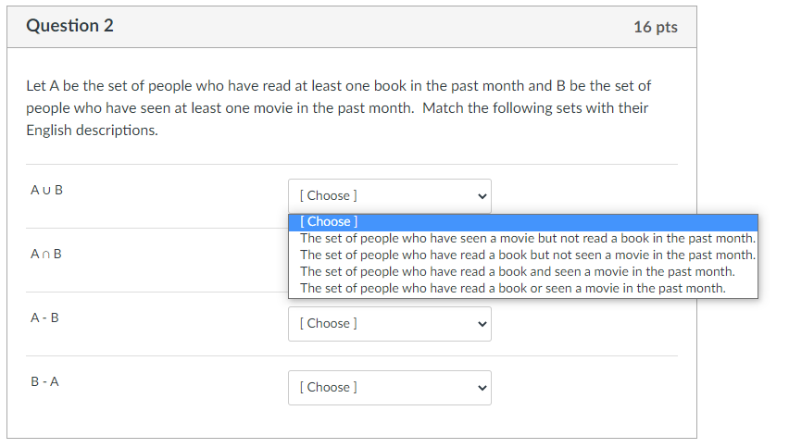
Task: Click the arrow on the A ∪ B dropdown
Action: (481, 195)
